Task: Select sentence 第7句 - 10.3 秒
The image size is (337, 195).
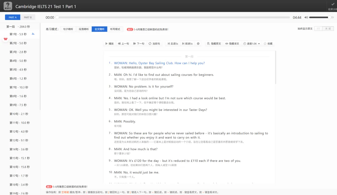Action: [19, 87]
